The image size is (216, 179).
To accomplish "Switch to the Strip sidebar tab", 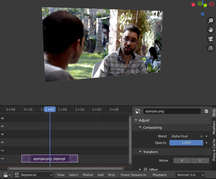I will pyautogui.click(x=214, y=113).
